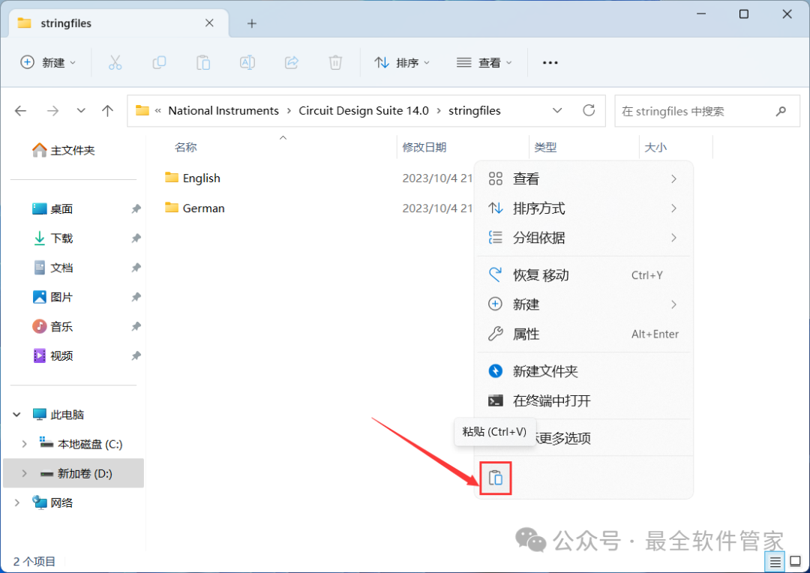Click the rename icon in toolbar
The width and height of the screenshot is (810, 573).
click(247, 63)
